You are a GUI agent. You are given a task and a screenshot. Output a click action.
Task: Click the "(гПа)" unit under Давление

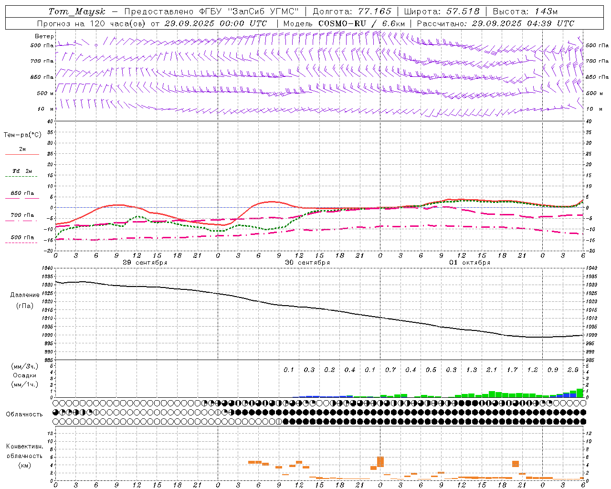24,306
